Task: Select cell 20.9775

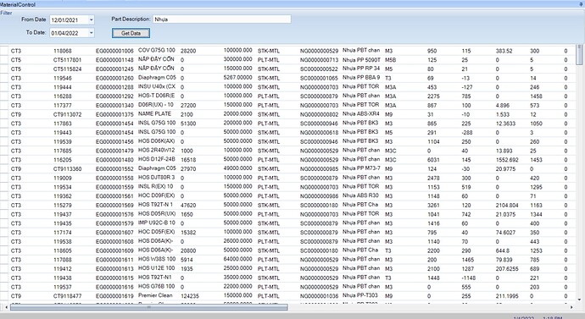Action: click(505, 168)
